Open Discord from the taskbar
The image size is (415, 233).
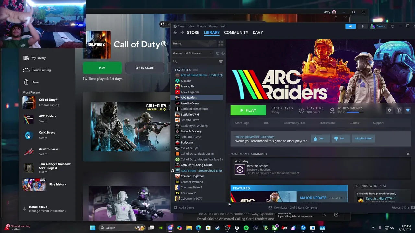[170, 228]
